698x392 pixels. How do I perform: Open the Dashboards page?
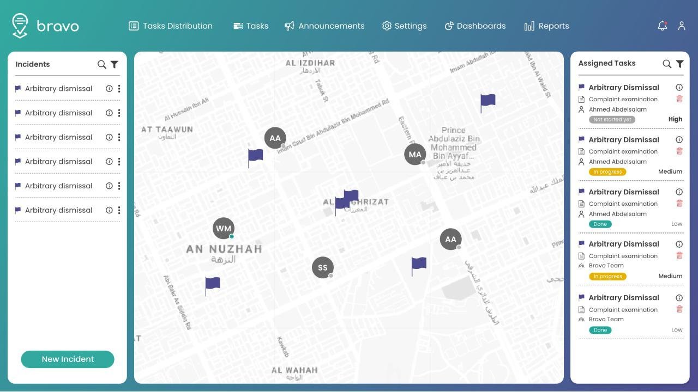(x=475, y=26)
